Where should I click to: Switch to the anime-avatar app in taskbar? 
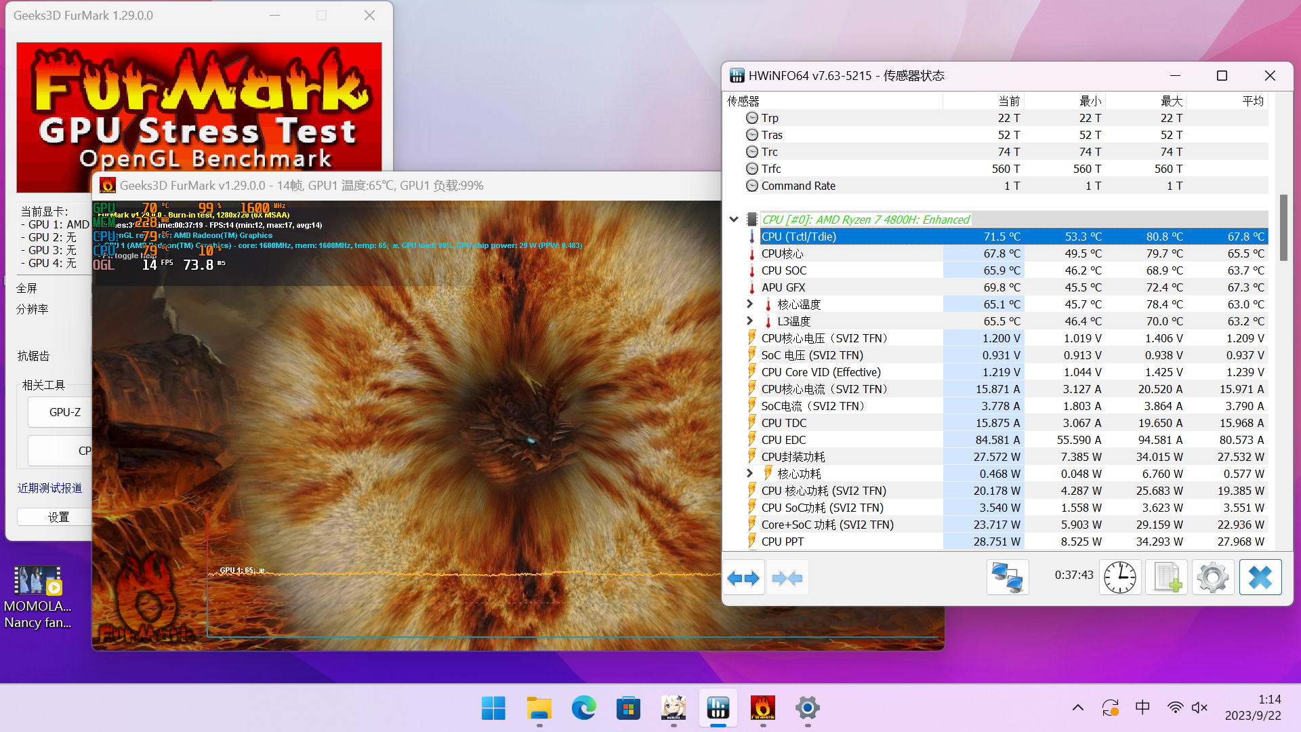coord(674,708)
